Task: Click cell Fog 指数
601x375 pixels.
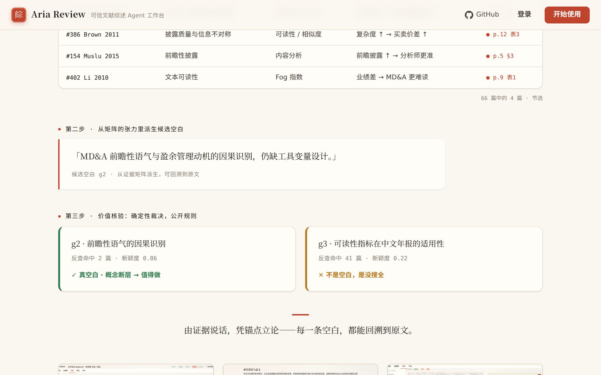Action: point(289,77)
